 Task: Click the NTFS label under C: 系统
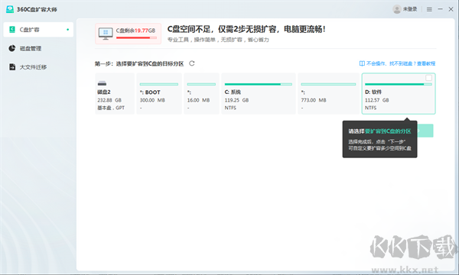pyautogui.click(x=230, y=108)
